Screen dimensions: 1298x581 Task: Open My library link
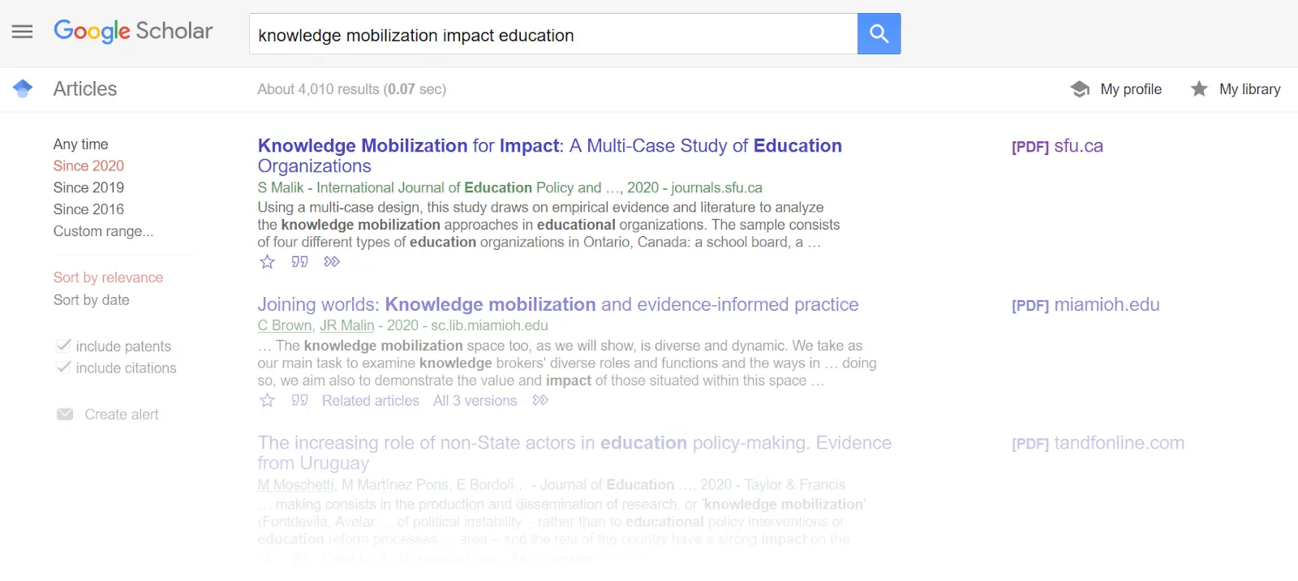coord(1250,89)
